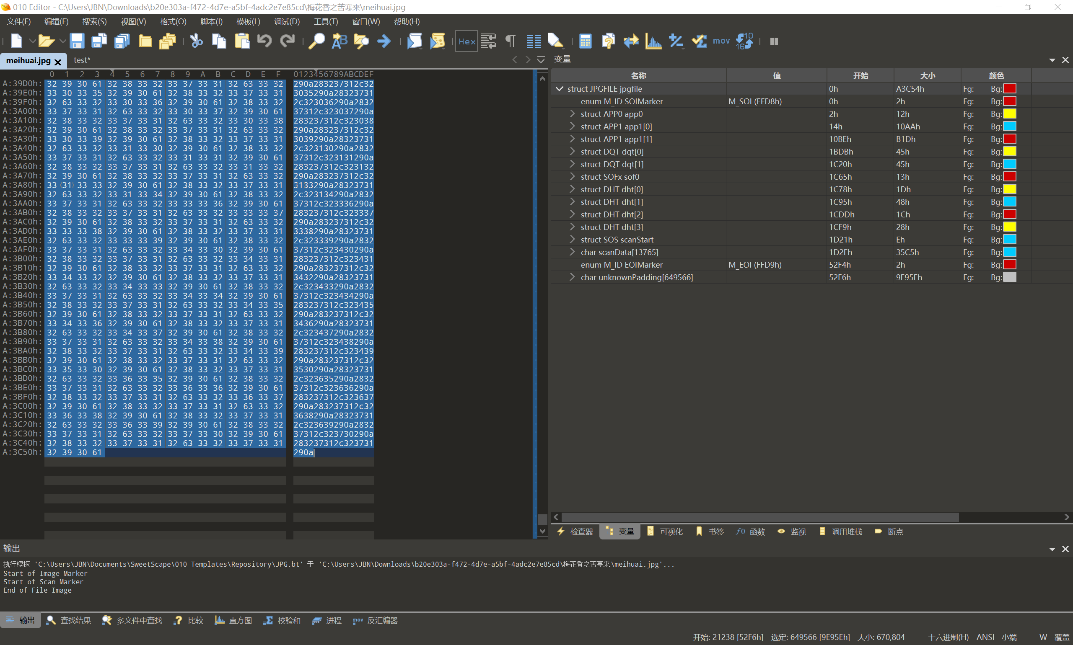The image size is (1073, 645).
Task: Toggle the 小端 endian indicator
Action: click(1009, 637)
